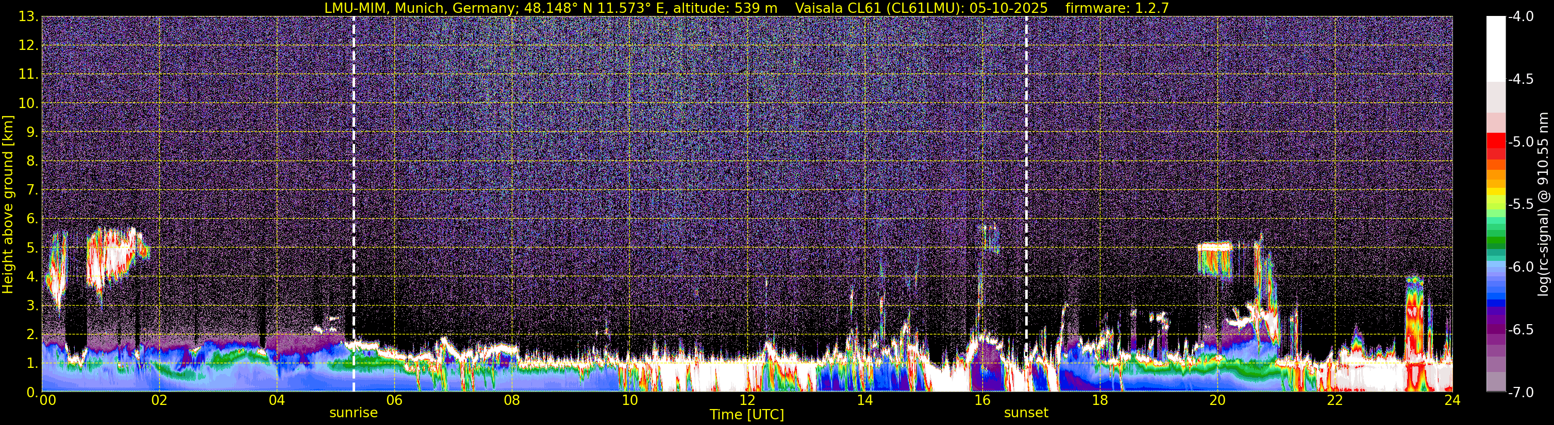1554x425 pixels.
Task: Click the "18" tick on the time axis
Action: click(x=1100, y=400)
